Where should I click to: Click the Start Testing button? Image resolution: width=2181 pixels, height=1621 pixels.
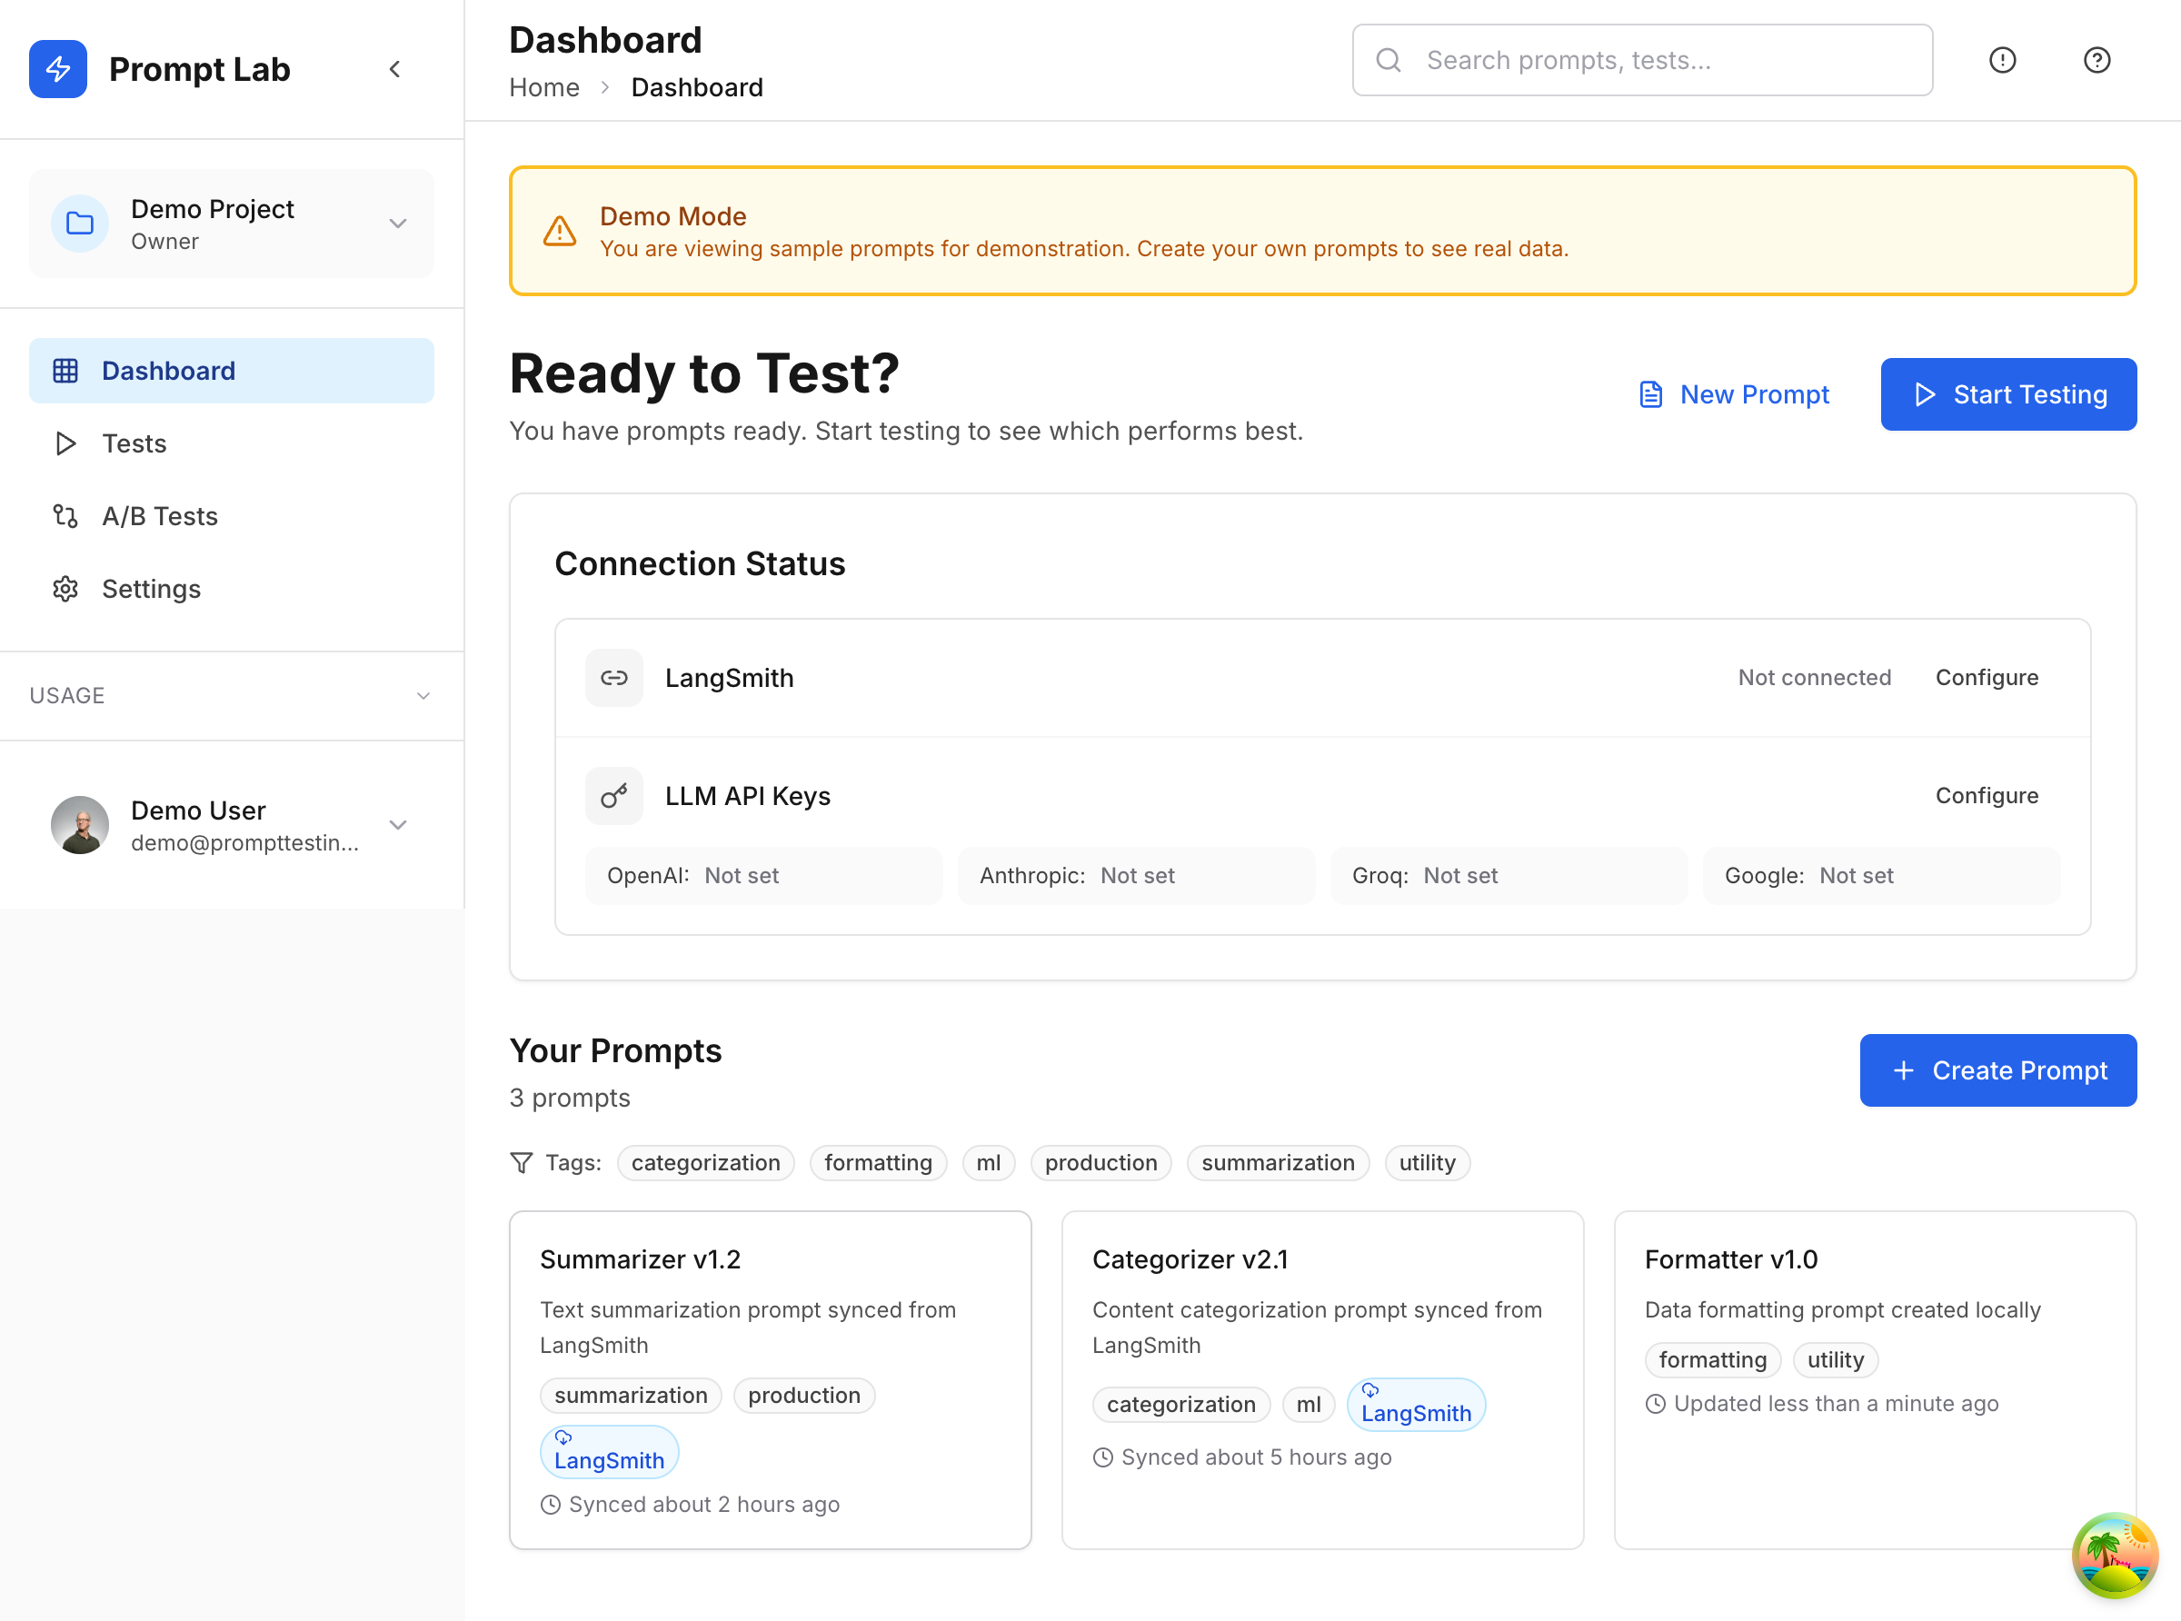[2007, 394]
